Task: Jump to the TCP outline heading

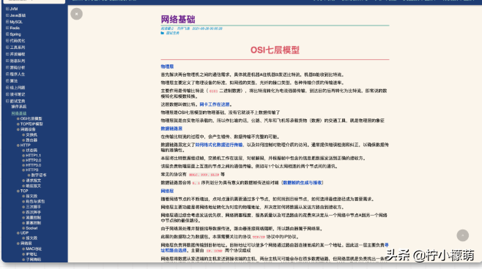Action: pyautogui.click(x=24, y=191)
